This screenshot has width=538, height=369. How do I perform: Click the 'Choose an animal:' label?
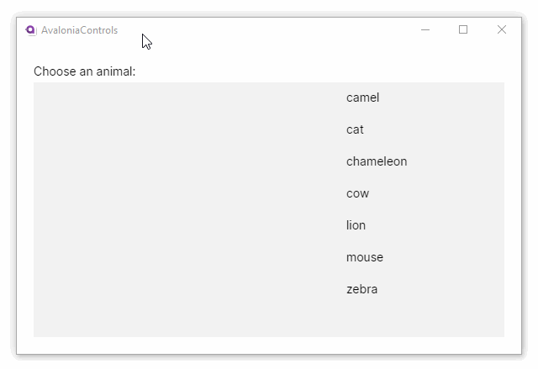click(84, 71)
